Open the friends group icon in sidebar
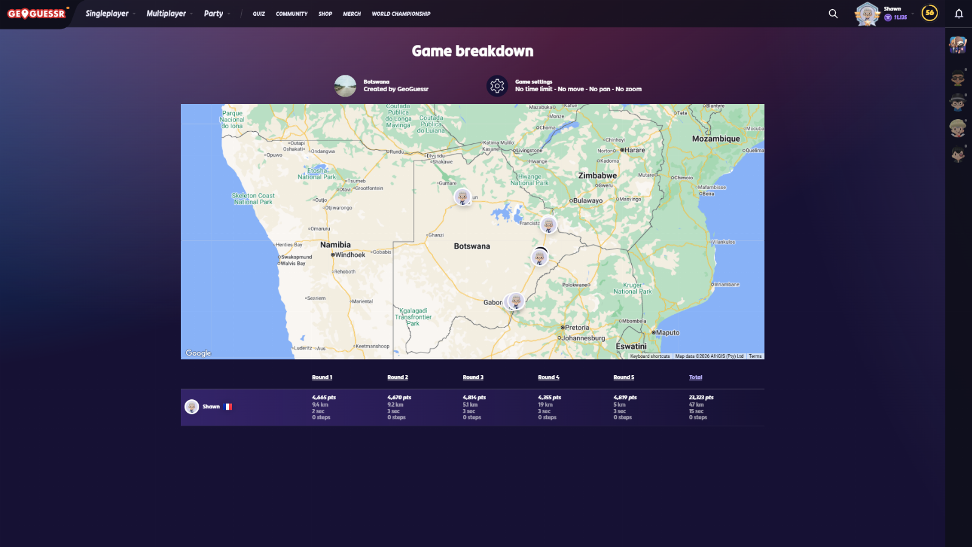 (958, 44)
